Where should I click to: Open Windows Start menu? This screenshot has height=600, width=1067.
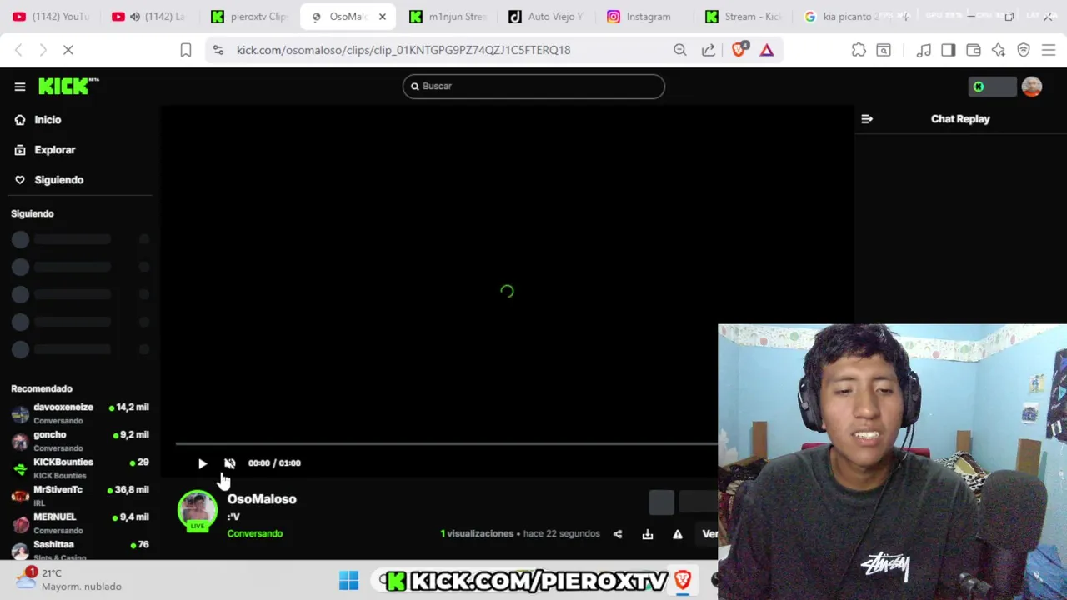[x=348, y=580]
